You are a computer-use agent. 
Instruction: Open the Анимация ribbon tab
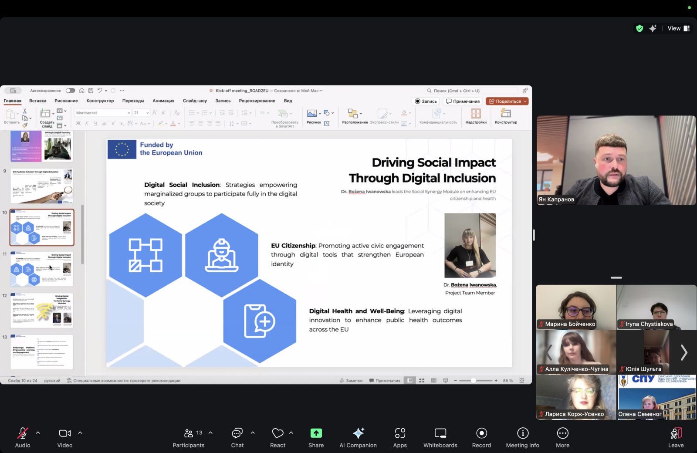[163, 101]
